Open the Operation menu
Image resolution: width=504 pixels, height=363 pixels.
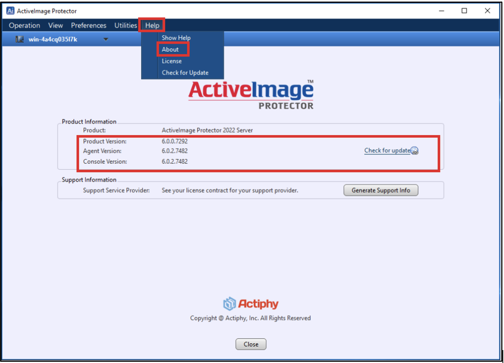[x=24, y=25]
